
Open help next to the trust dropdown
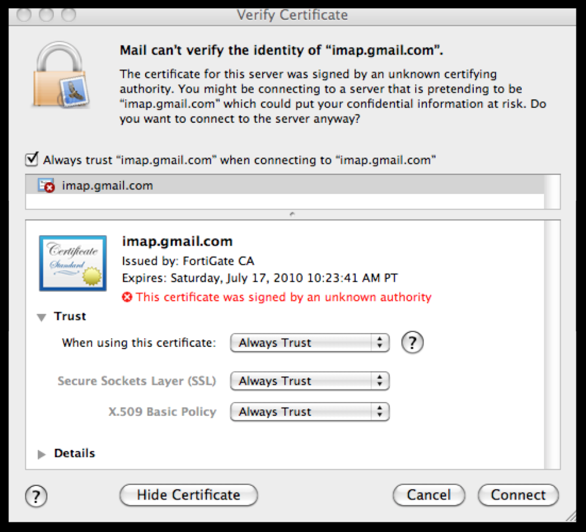412,342
